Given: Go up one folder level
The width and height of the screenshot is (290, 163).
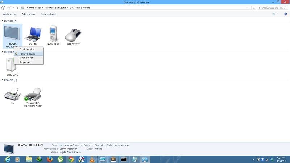Looking at the screenshot, I should point(17,8).
